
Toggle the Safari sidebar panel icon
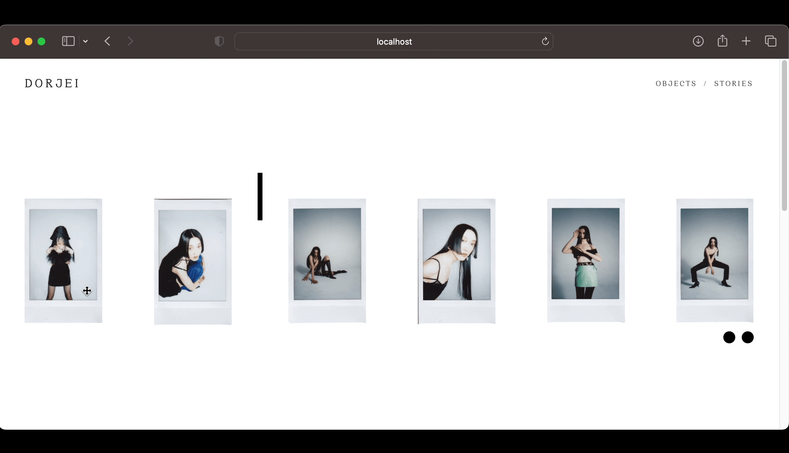click(68, 41)
